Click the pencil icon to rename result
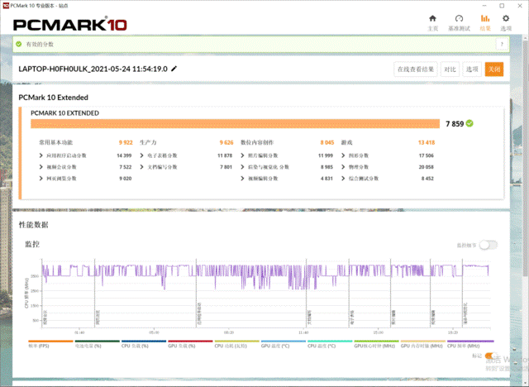Image resolution: width=529 pixels, height=387 pixels. 174,69
